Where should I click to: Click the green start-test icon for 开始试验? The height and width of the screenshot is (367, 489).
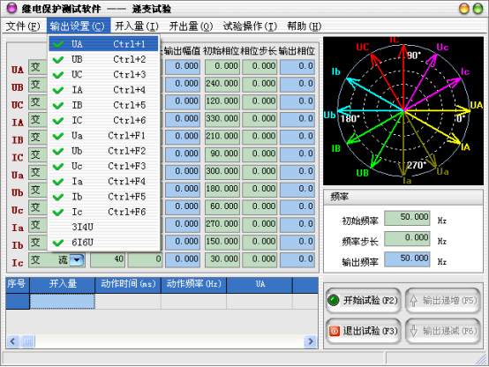click(334, 300)
